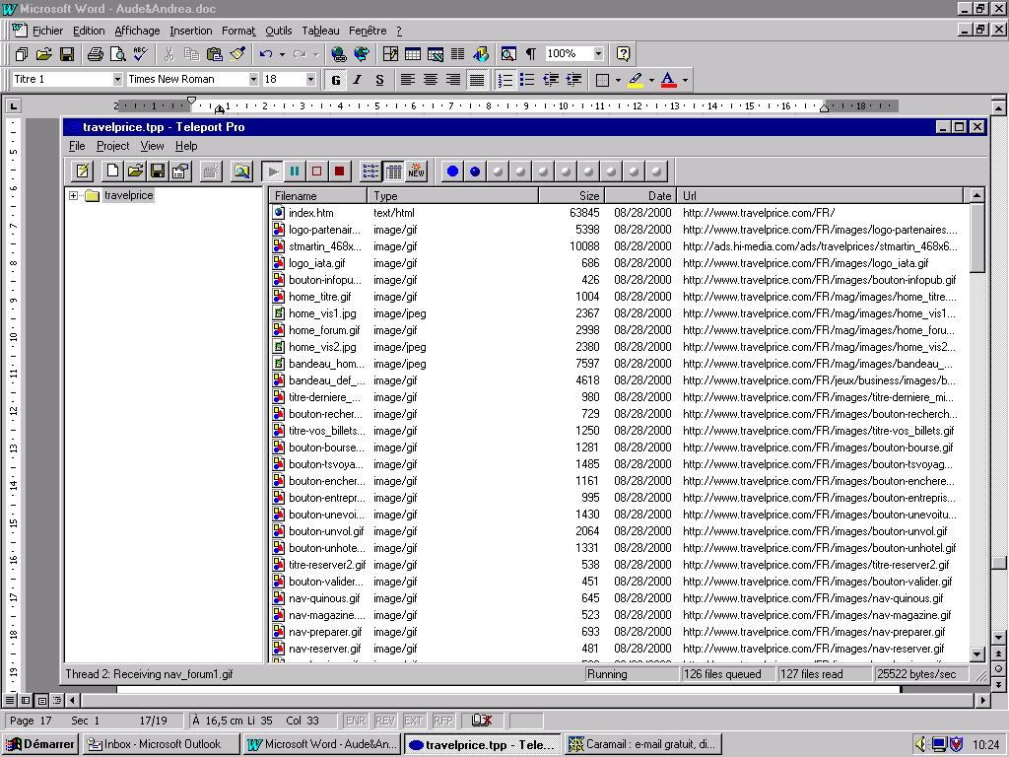Viewport: 1009px width, 757px height.
Task: Open the Tableau menu in Word
Action: point(320,31)
